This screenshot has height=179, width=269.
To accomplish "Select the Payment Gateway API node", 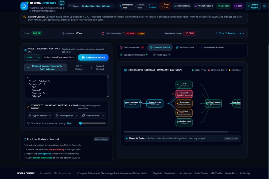I will (x=132, y=103).
